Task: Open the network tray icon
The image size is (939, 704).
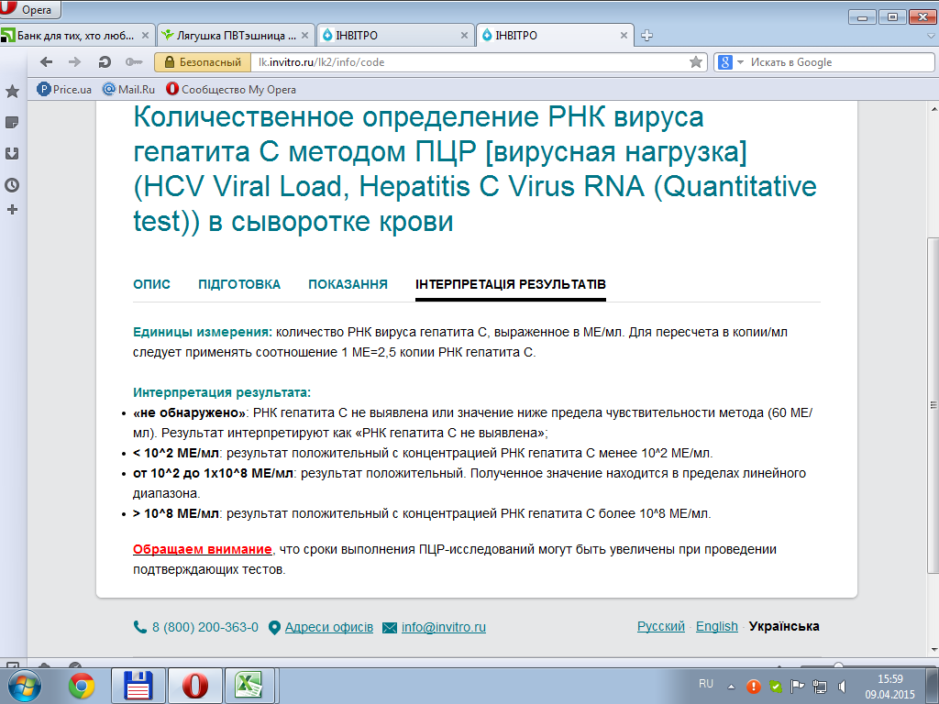Action: pos(819,687)
